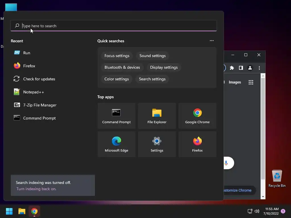Image resolution: width=291 pixels, height=218 pixels.
Task: Open Google apps grid in Chrome
Action: [x=251, y=82]
